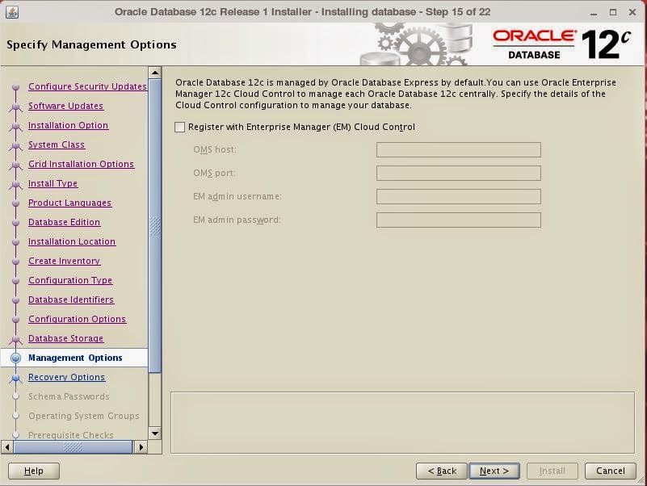Open Grid Installation Options step

pos(82,164)
